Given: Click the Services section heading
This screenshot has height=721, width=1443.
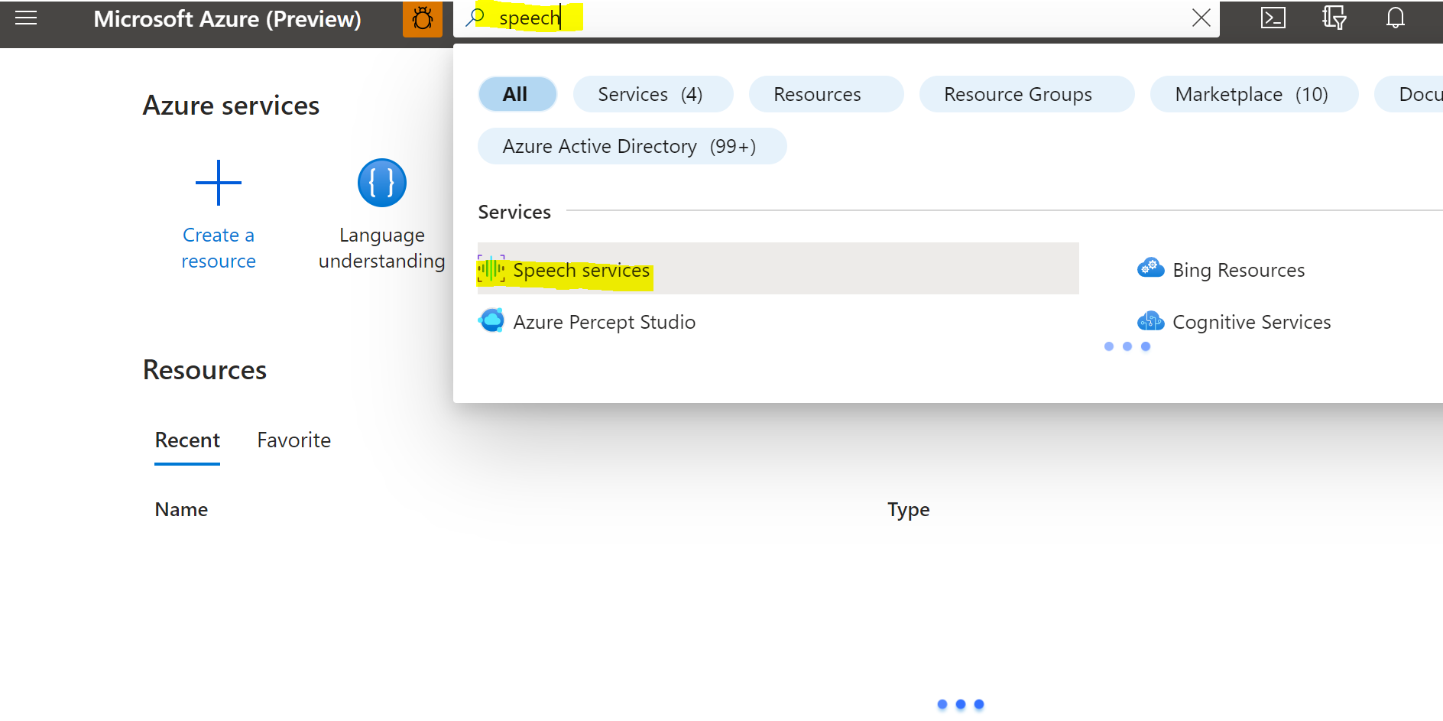Looking at the screenshot, I should (514, 212).
